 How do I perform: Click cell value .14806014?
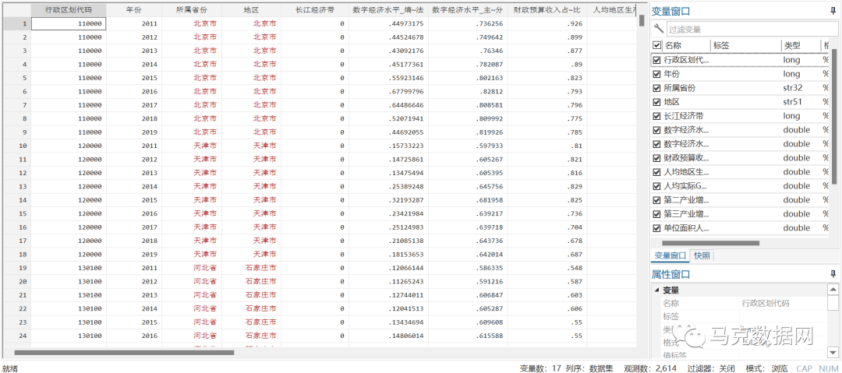(x=388, y=336)
